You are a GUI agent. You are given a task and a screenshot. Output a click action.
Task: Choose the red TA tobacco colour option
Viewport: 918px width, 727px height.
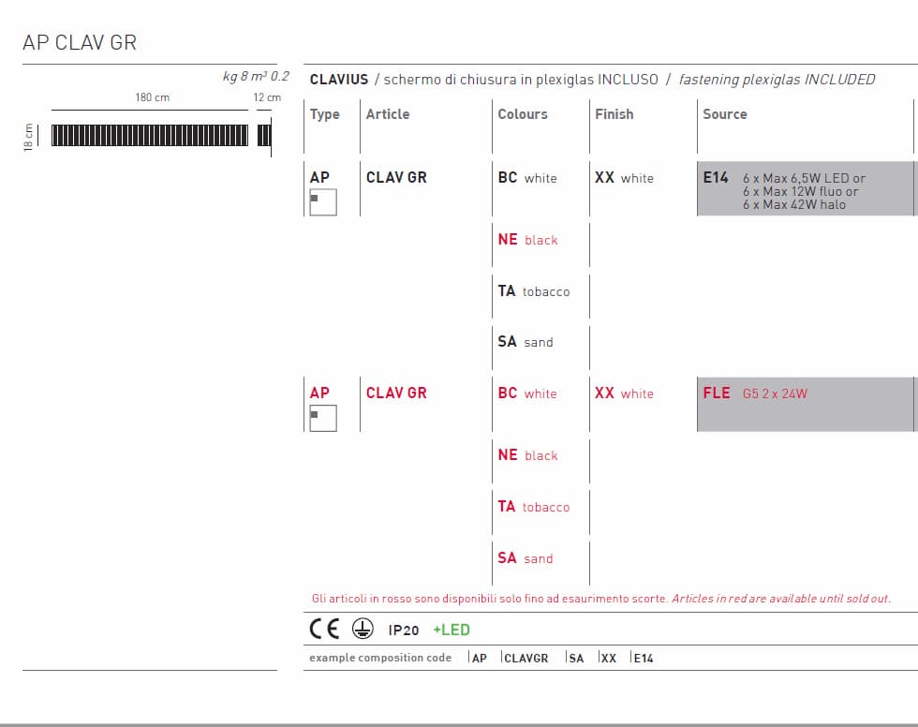click(x=533, y=507)
